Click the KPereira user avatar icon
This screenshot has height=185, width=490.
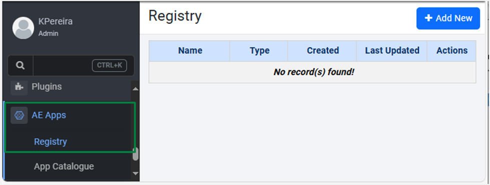(23, 28)
